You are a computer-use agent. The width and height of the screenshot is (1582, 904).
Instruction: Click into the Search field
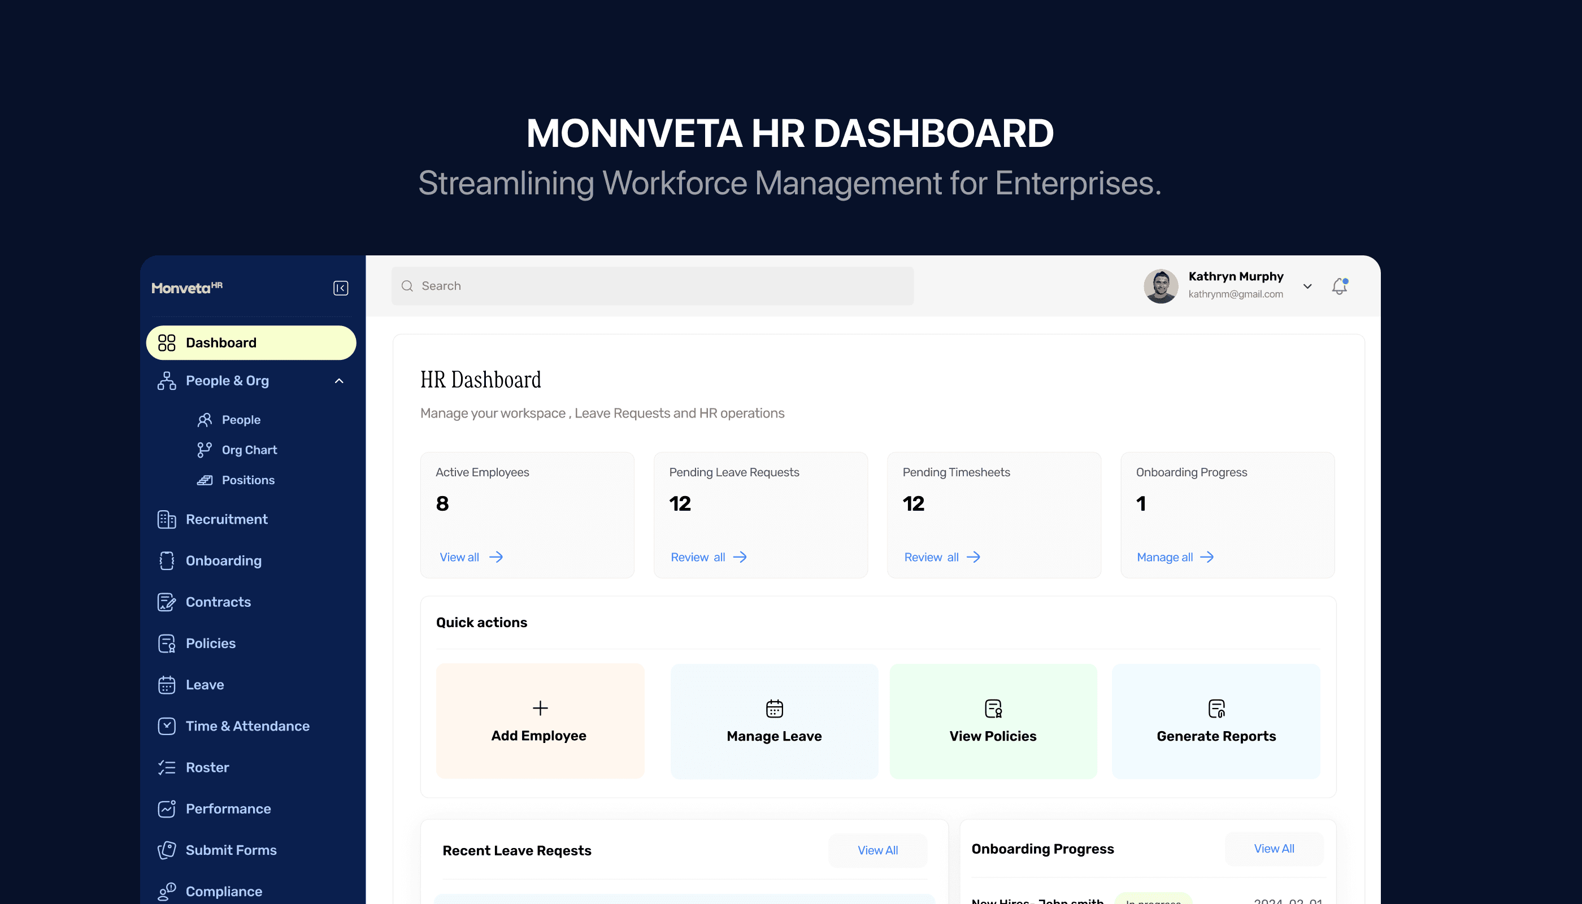tap(652, 286)
